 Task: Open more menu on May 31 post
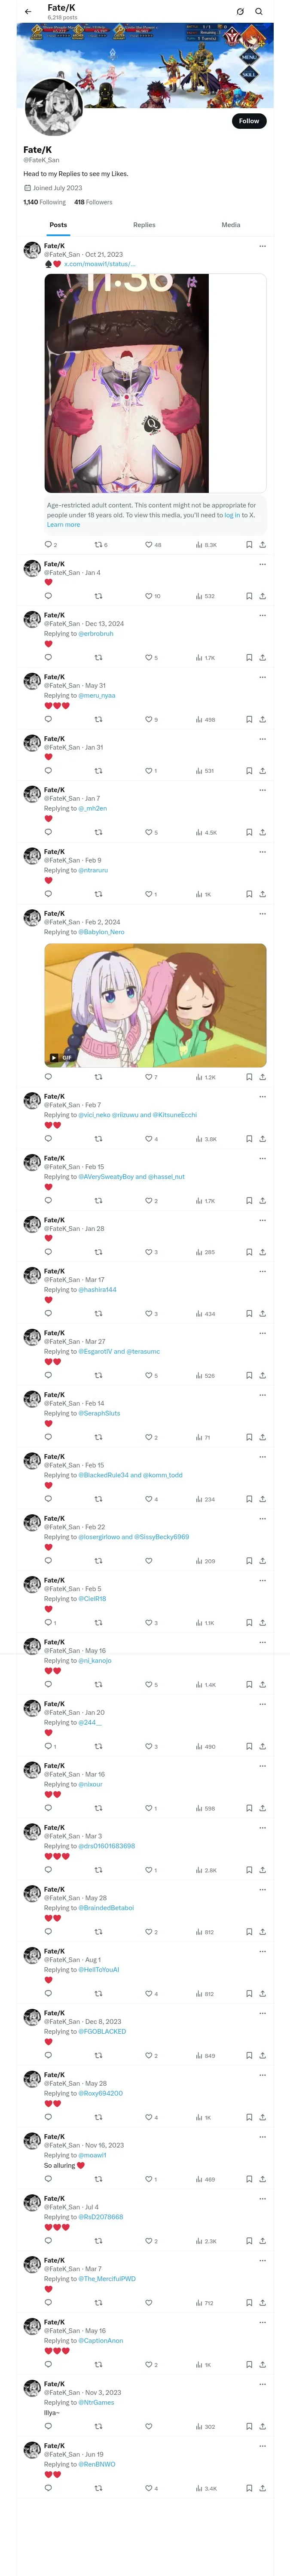tap(262, 677)
